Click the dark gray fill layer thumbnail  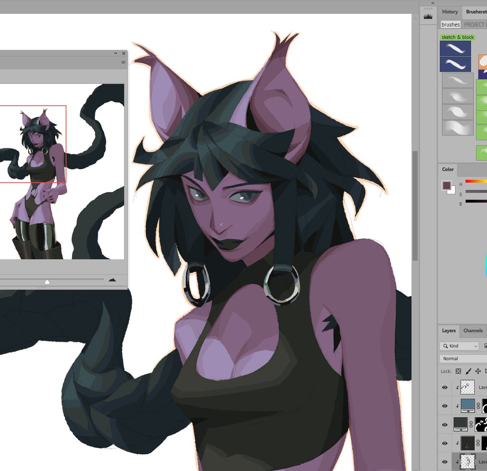click(x=461, y=424)
